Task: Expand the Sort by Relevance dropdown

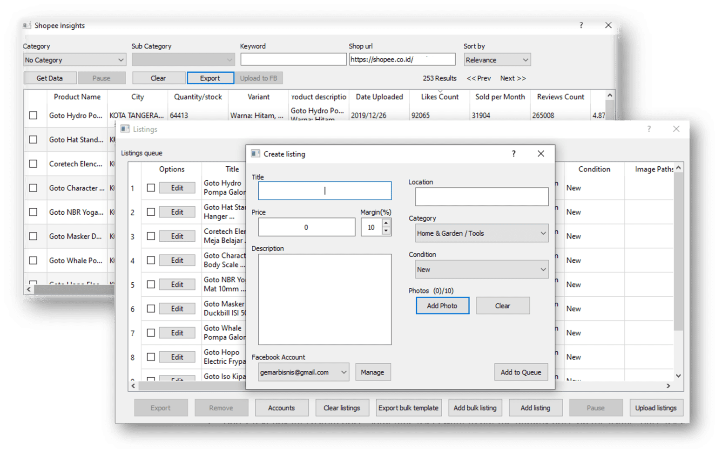Action: tap(497, 60)
